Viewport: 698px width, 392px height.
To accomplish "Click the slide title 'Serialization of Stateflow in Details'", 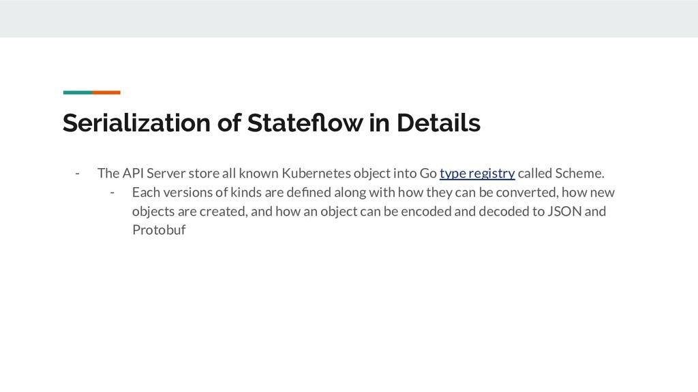I will pos(271,122).
